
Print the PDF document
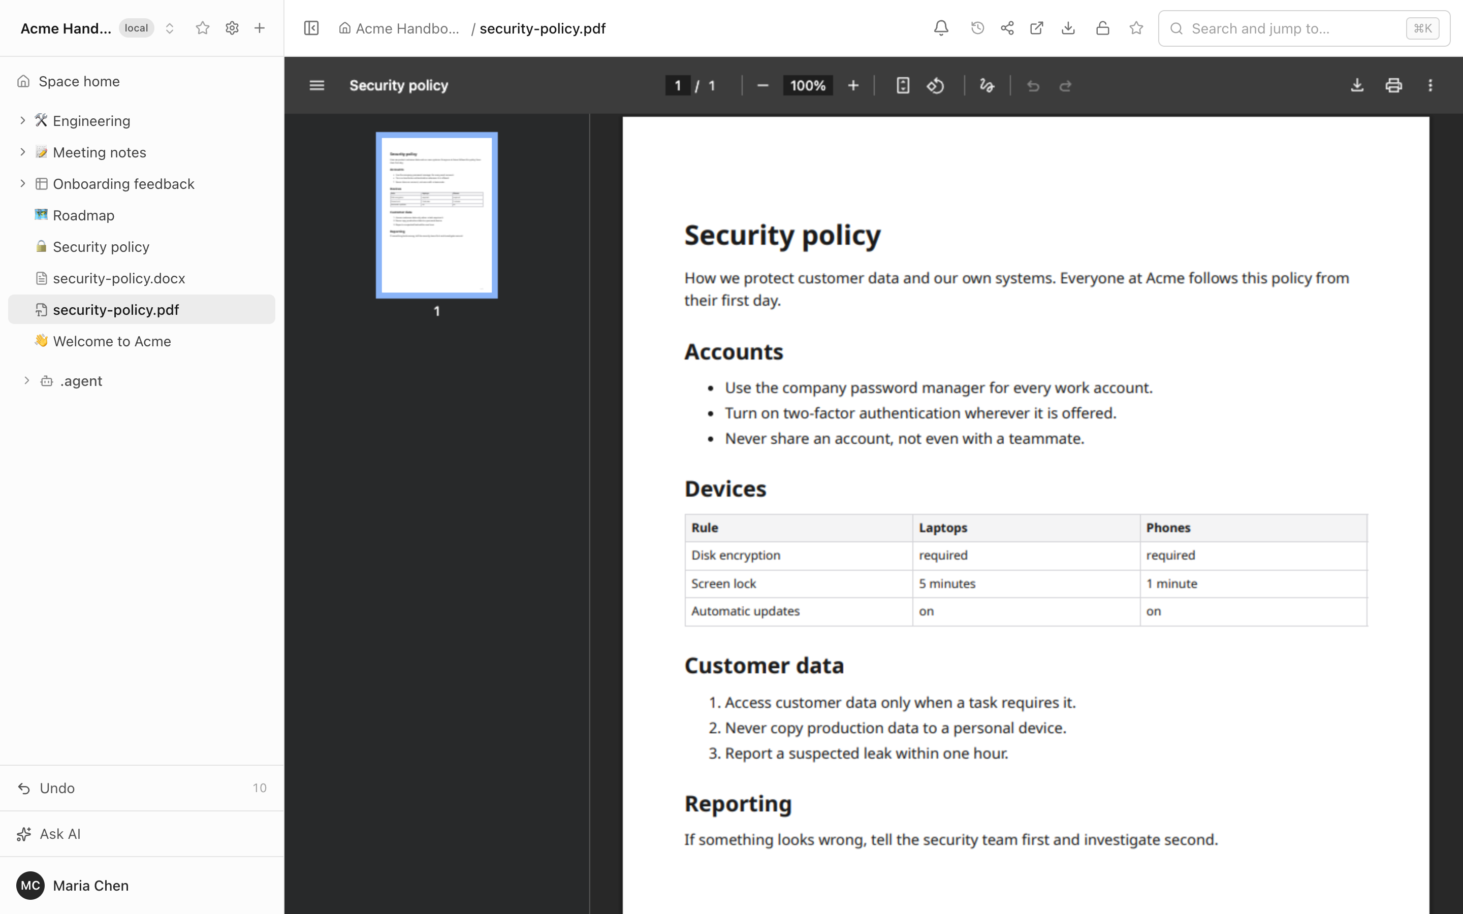coord(1393,85)
